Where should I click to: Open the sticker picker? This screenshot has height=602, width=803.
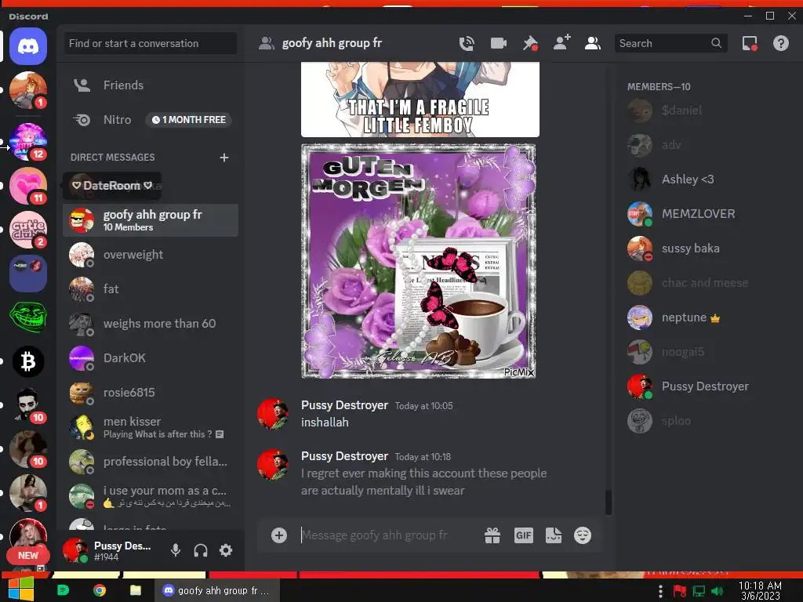point(554,535)
